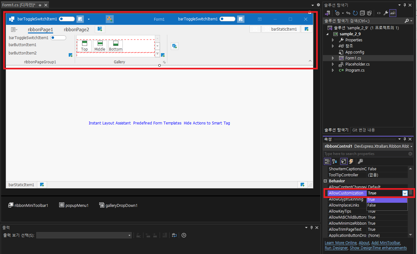
Task: Click the property pages key icon
Action: tap(360, 161)
